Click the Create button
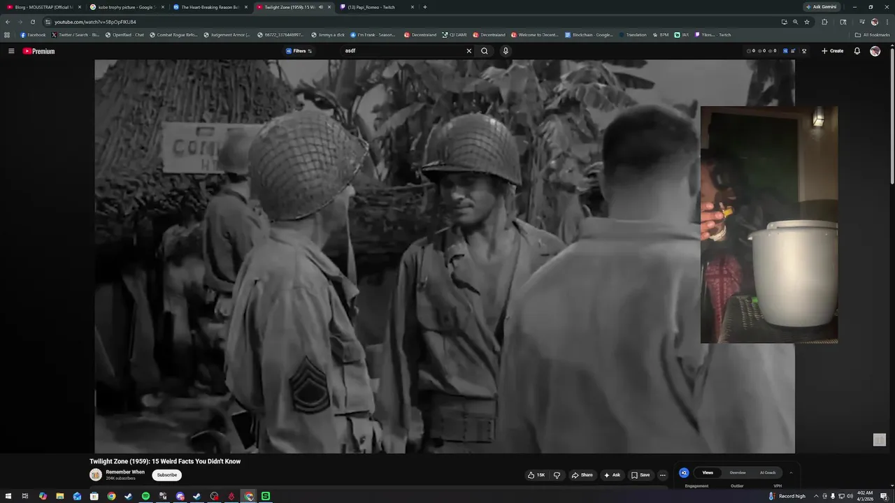895x503 pixels. coord(832,51)
